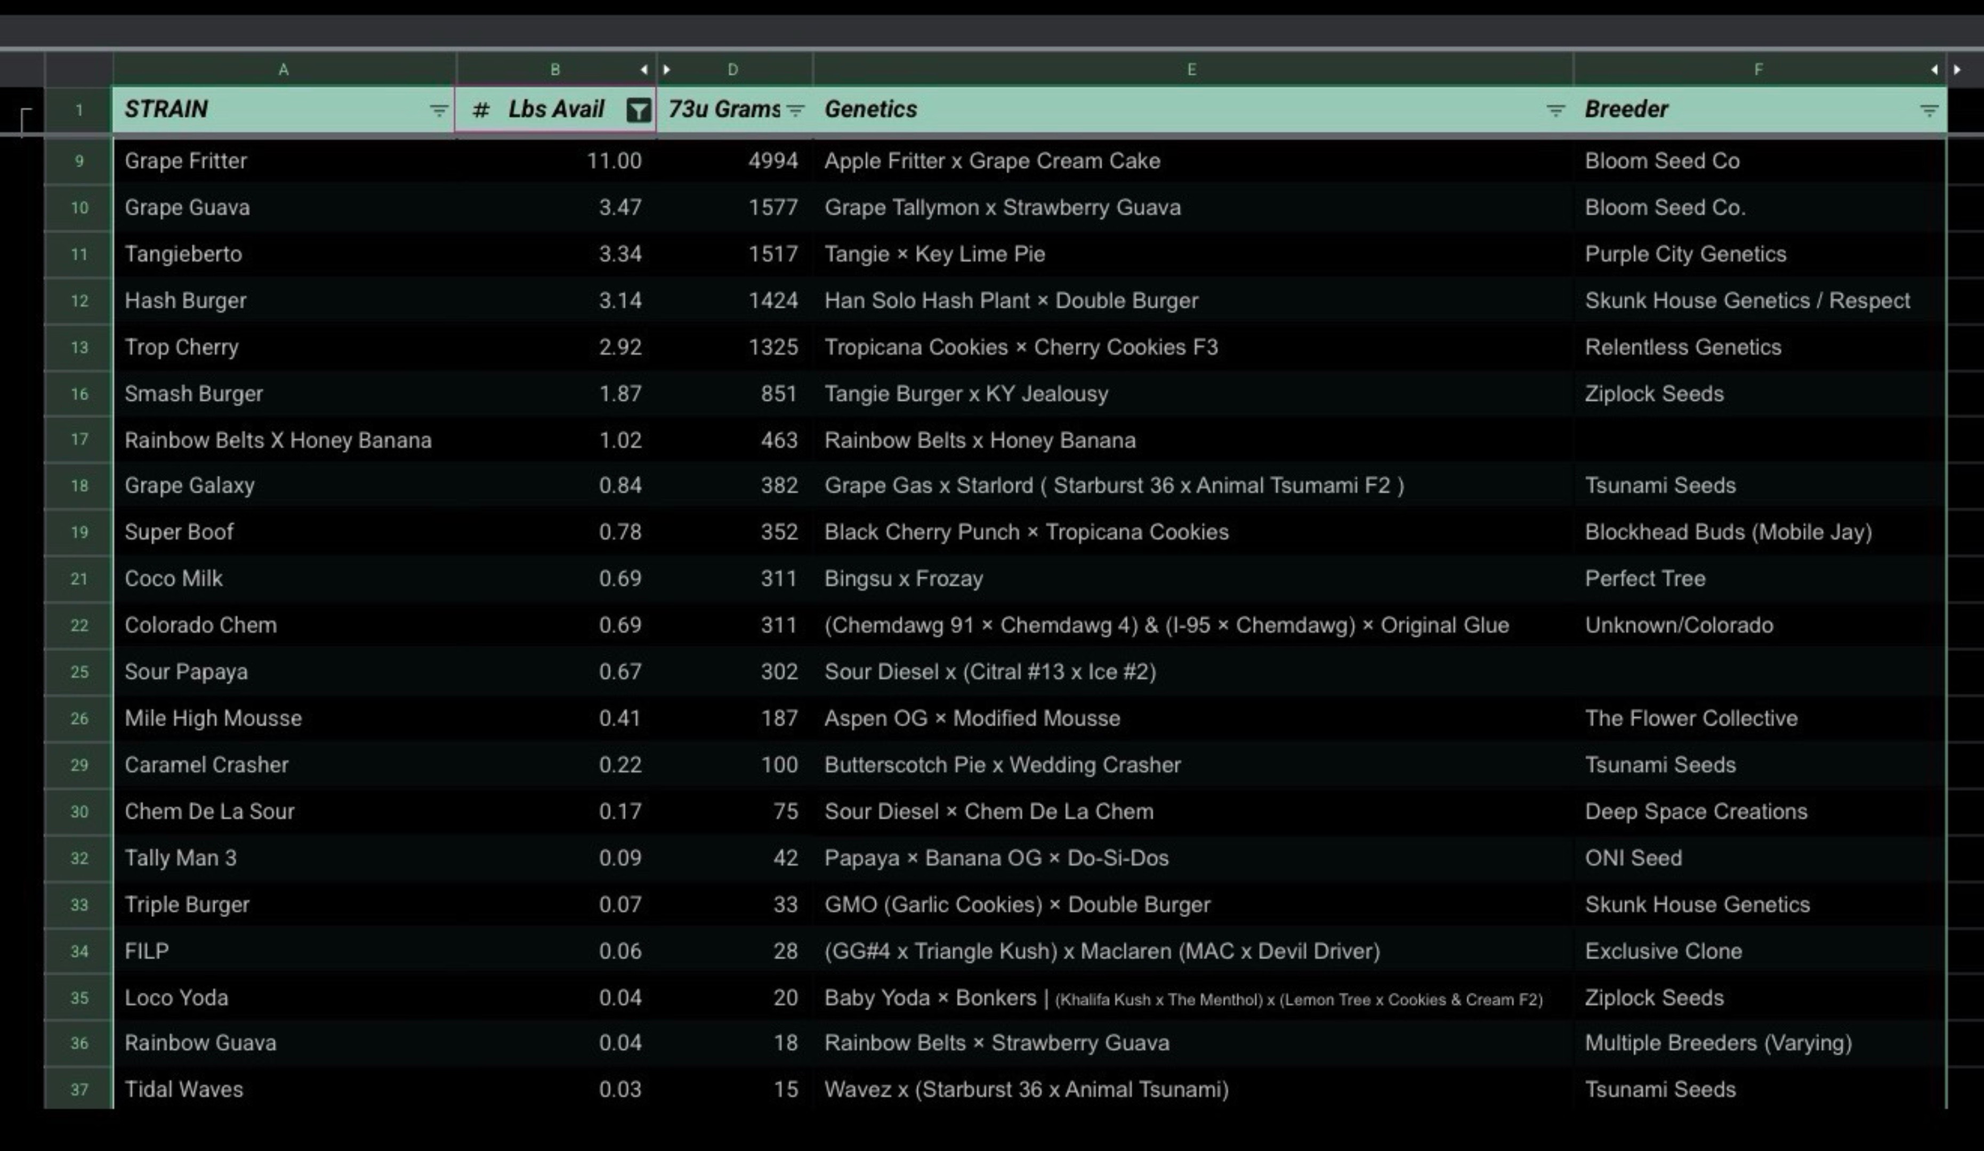
Task: Click the Tangie × Key Lime Pie genetics cell
Action: (x=1193, y=254)
